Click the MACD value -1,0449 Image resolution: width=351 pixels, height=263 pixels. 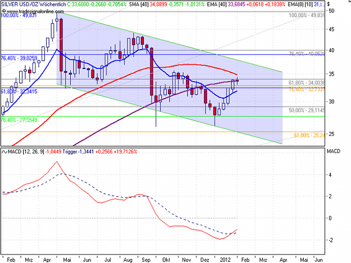pyautogui.click(x=53, y=152)
